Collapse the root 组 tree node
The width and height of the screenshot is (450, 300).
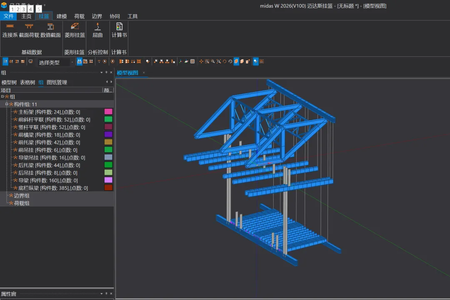click(2, 96)
